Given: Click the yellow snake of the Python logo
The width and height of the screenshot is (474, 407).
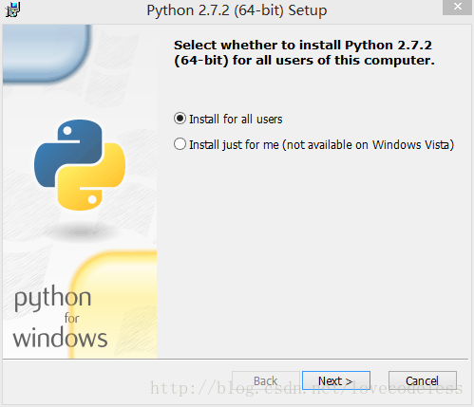Looking at the screenshot, I should click(x=92, y=177).
